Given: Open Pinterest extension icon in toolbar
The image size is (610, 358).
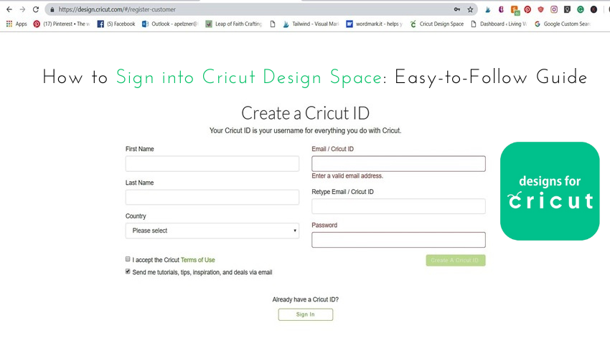Looking at the screenshot, I should click(x=527, y=10).
